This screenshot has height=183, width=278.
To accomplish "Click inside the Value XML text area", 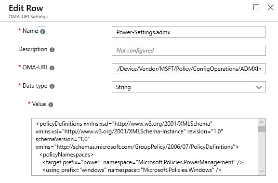I will [x=145, y=147].
